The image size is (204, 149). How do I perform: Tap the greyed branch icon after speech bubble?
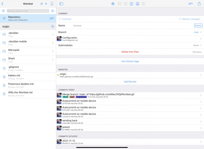tap(125, 4)
